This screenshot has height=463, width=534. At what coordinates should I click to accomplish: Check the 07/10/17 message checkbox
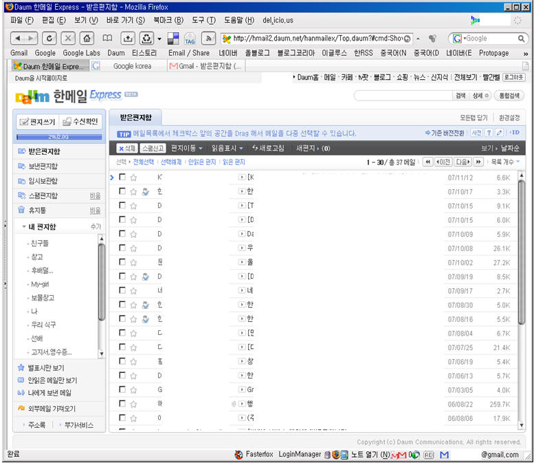122,191
